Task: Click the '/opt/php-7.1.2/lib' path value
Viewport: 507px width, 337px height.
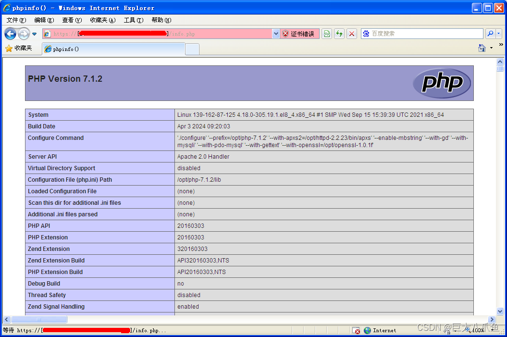Action: (199, 180)
